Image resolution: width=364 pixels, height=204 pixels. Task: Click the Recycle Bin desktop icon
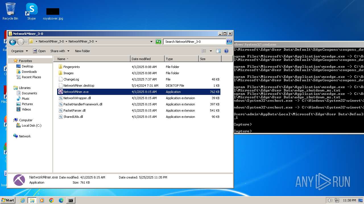10,11
